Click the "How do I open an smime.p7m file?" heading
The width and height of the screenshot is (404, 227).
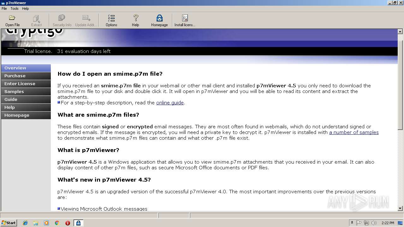110,74
